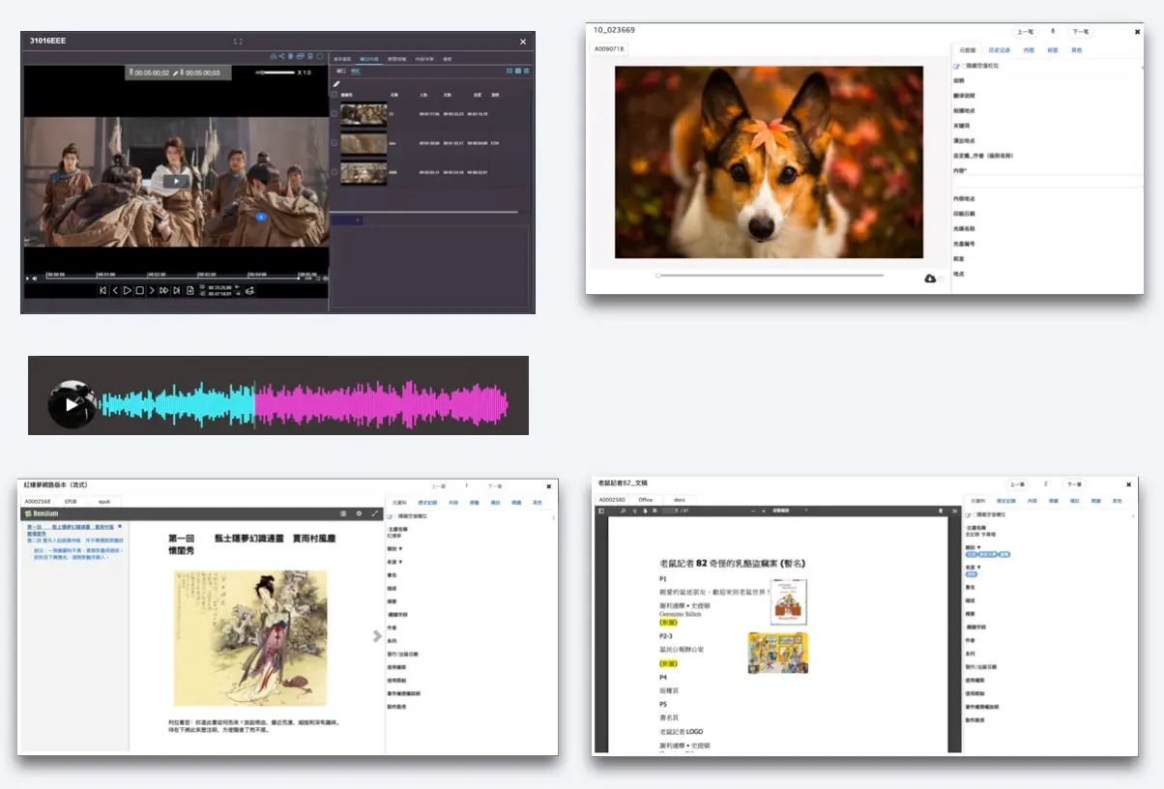Play the audio waveform clip

pyautogui.click(x=71, y=405)
